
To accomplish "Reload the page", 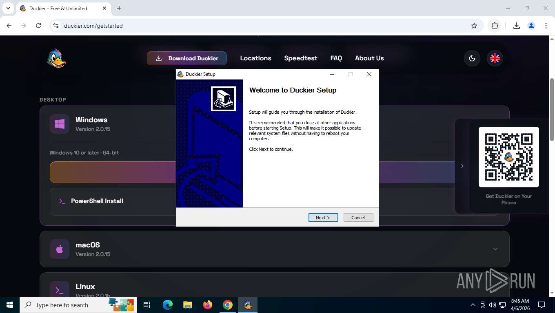I will coord(38,26).
